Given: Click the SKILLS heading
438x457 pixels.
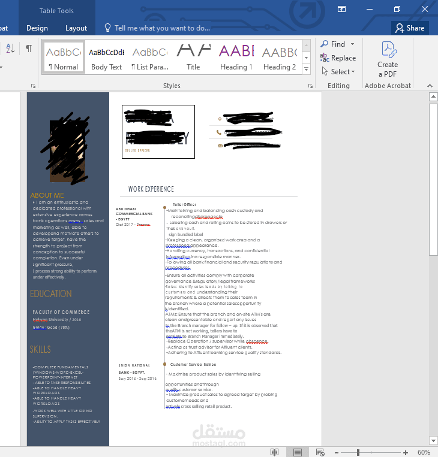Looking at the screenshot, I should (x=40, y=349).
